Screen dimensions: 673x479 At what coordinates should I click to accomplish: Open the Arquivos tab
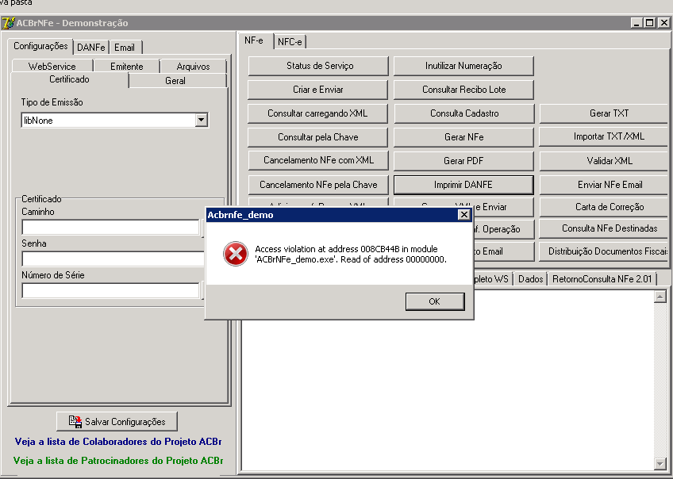193,66
